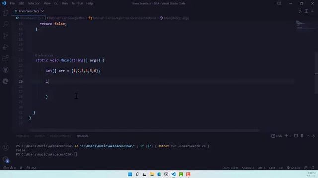Open the Manage gear with update badge

(5, 159)
